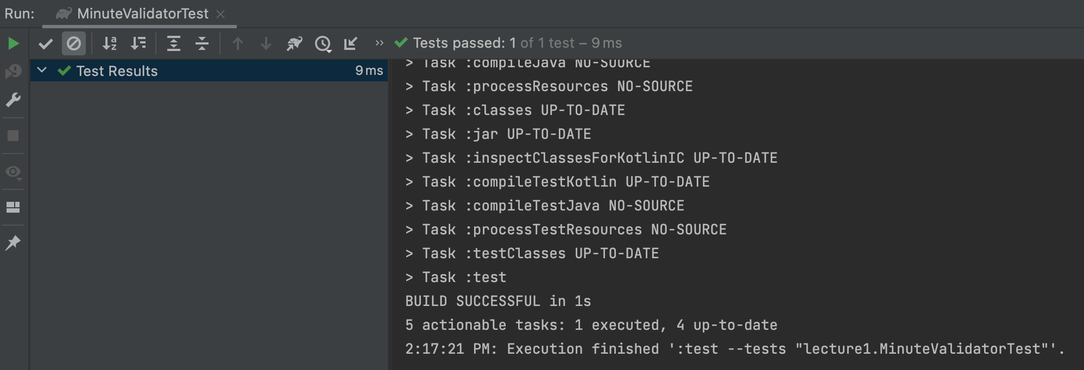Pin the run tab with pin icon
The height and width of the screenshot is (370, 1084).
[13, 243]
